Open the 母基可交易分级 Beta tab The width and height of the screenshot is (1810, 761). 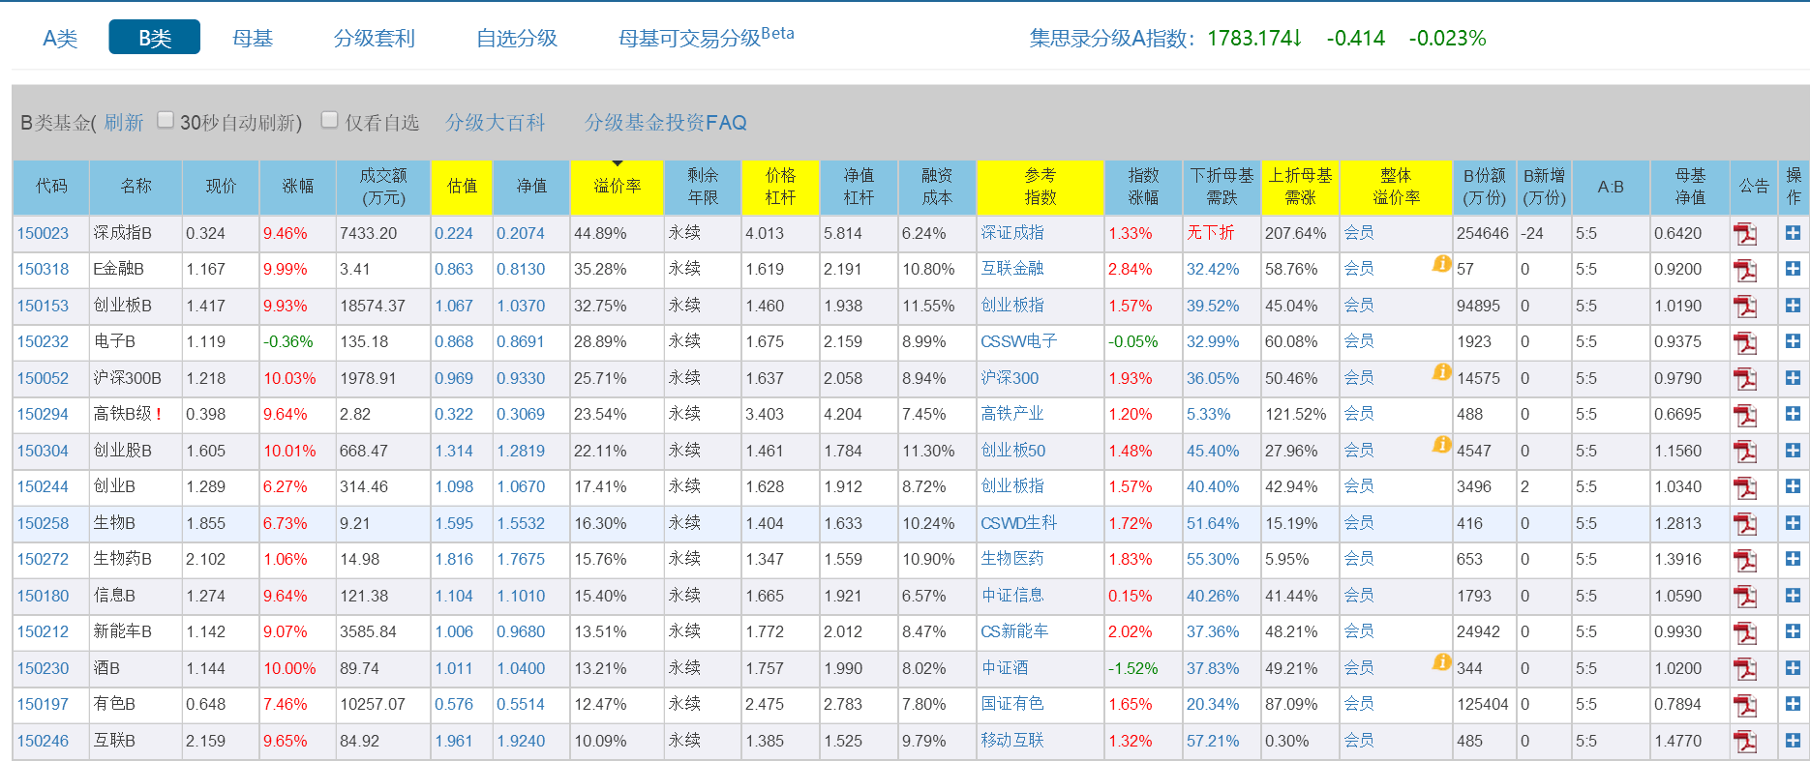706,38
